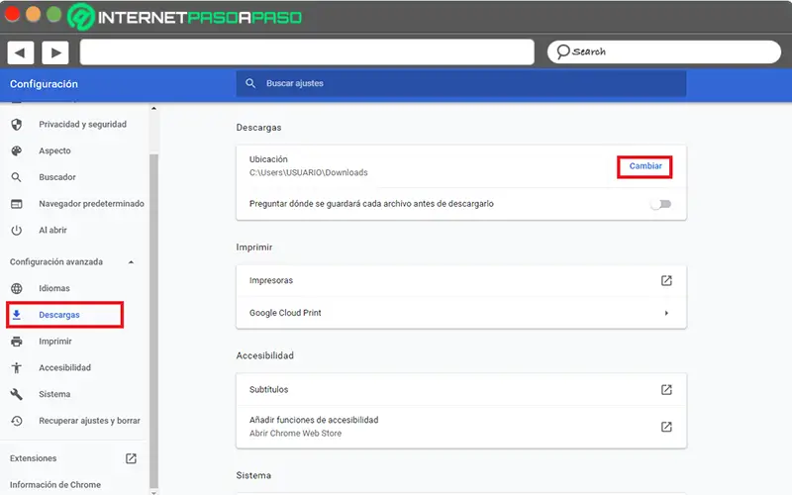Click Añadir funciones de accesibilidad
Viewport: 792px width, 495px height.
460,427
